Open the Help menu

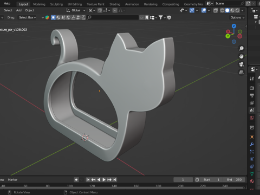[x=7, y=3]
